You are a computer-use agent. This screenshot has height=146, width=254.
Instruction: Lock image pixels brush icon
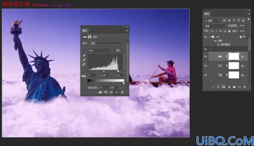(x=217, y=31)
